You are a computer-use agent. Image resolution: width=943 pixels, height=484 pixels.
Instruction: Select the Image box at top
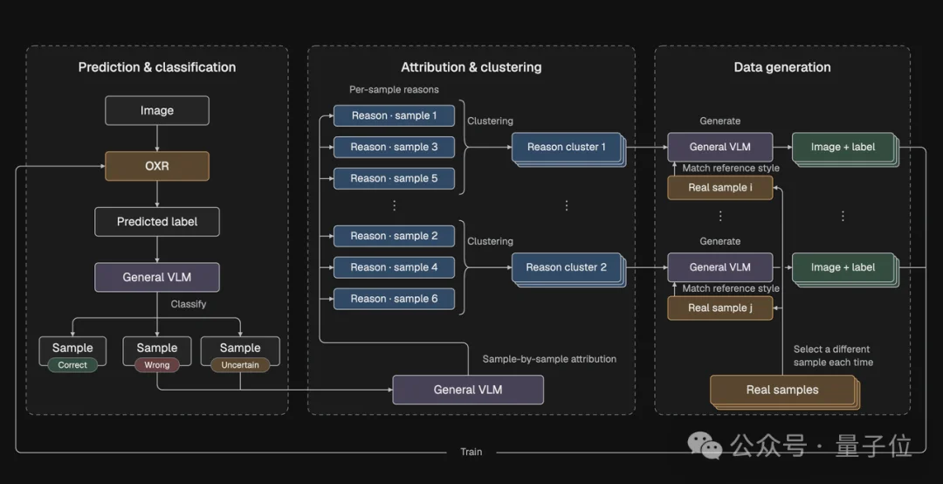(157, 111)
